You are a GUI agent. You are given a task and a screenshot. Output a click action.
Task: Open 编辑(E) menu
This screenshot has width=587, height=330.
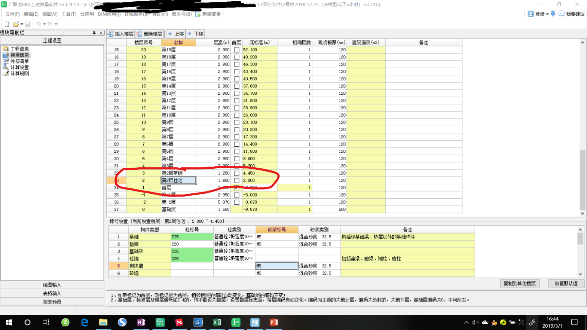point(31,14)
